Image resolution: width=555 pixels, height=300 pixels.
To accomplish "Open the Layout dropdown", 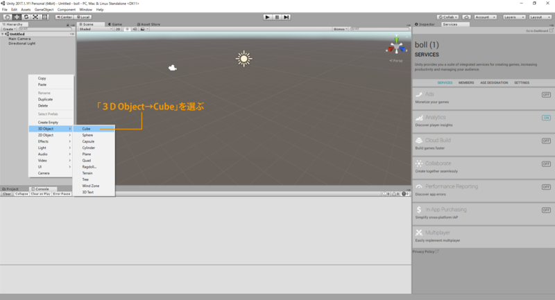I will point(540,17).
